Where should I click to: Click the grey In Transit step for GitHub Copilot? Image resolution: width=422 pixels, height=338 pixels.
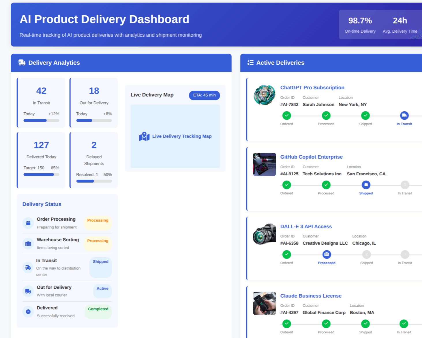[x=405, y=185]
